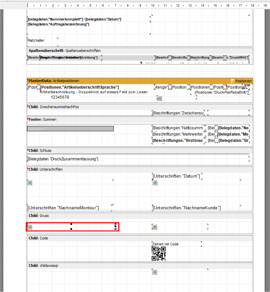Select the Beschriftungen Mehrwertst label field
The image size is (270, 292).
tap(178, 134)
